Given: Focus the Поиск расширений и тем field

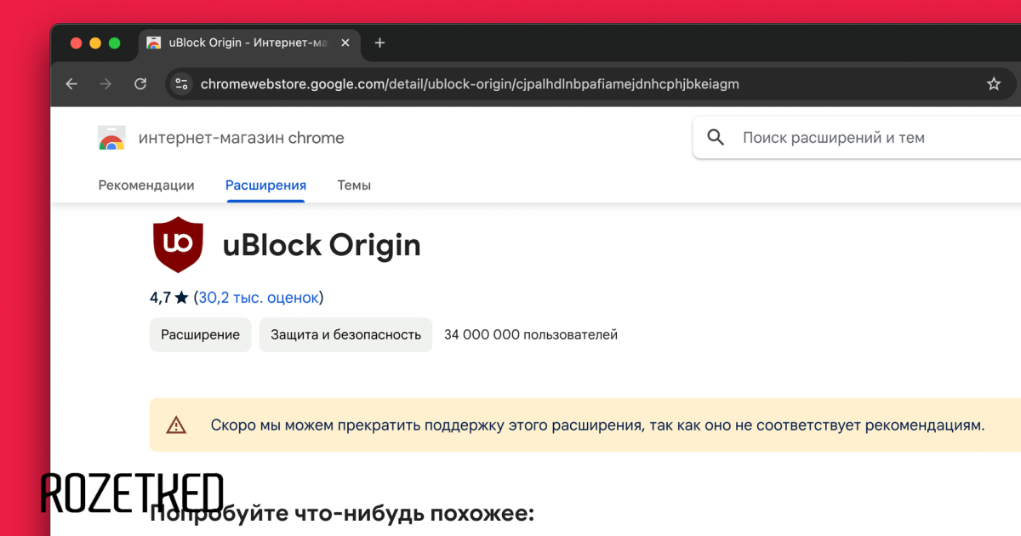Looking at the screenshot, I should click(851, 138).
